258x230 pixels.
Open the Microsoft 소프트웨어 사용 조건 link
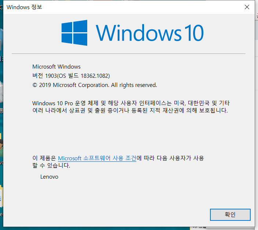pyautogui.click(x=97, y=158)
